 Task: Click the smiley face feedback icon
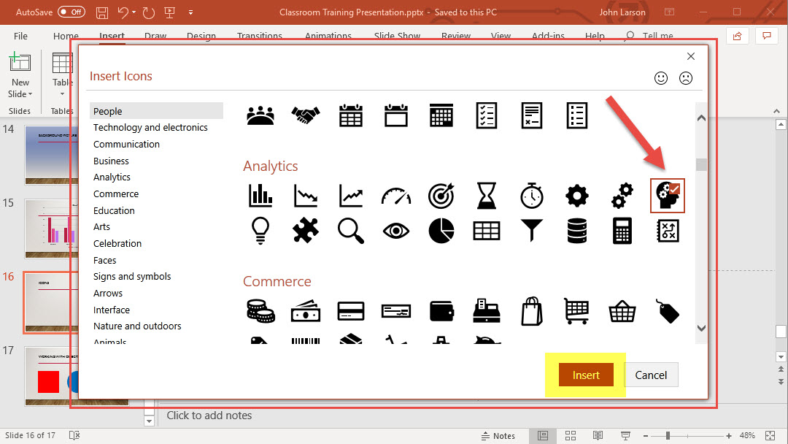pos(661,78)
